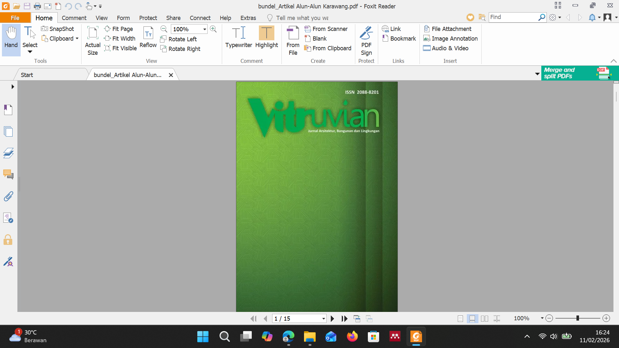Screen dimensions: 619x348
Task: Open the zoom percentage dropdown in the ribbon
Action: [x=204, y=29]
